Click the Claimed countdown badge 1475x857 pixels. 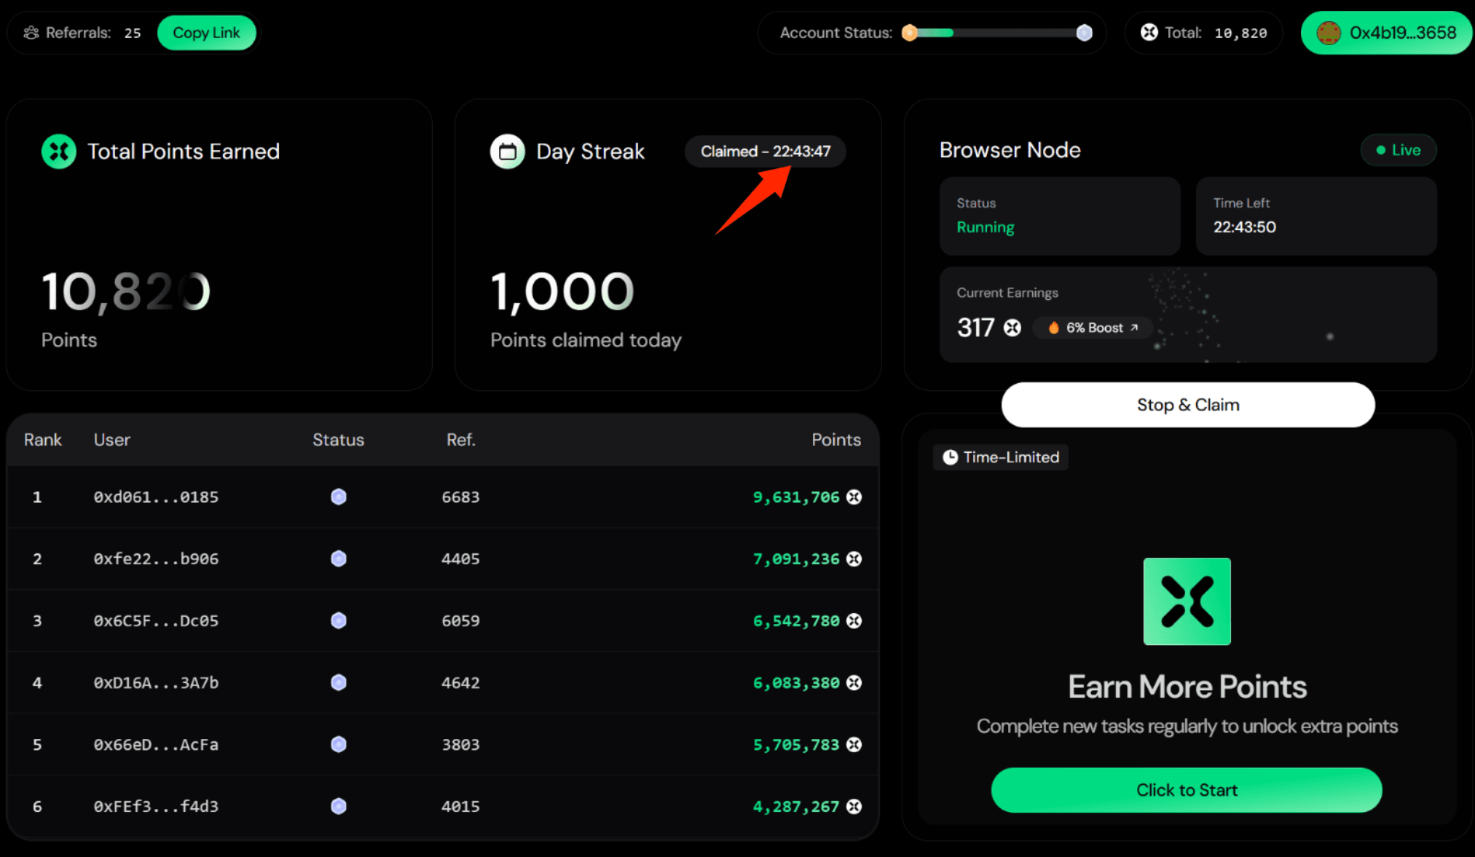coord(765,151)
